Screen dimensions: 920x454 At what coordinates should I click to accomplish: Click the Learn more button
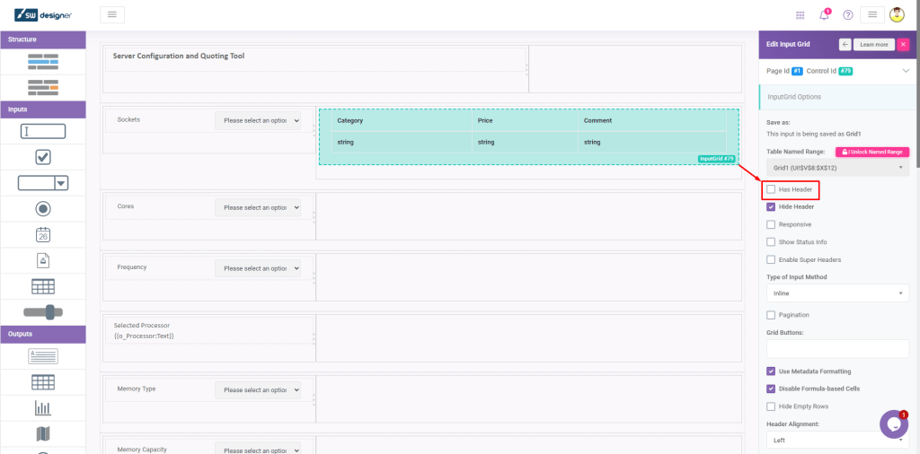pos(873,44)
